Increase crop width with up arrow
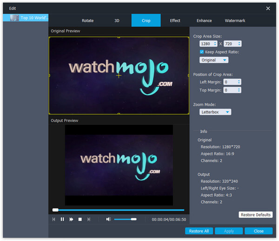Screen dimensions: 279x241 point(215,42)
